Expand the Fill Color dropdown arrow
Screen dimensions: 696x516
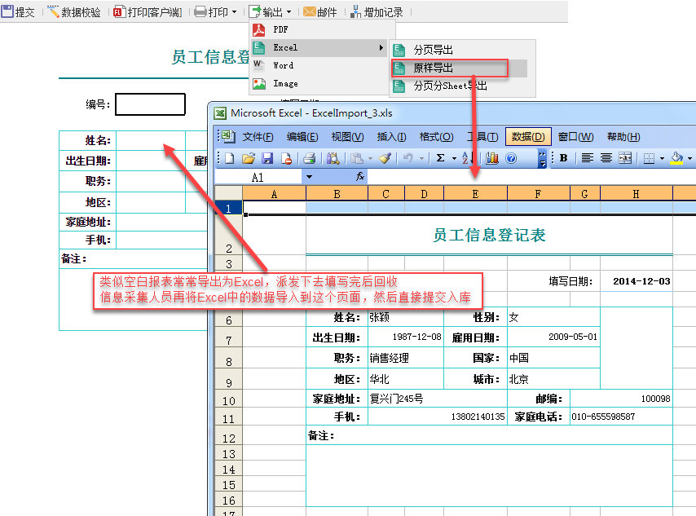[x=689, y=158]
